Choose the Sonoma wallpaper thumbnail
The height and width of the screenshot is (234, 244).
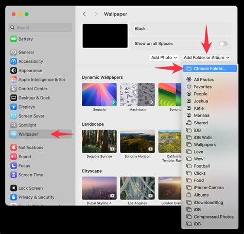[170, 94]
